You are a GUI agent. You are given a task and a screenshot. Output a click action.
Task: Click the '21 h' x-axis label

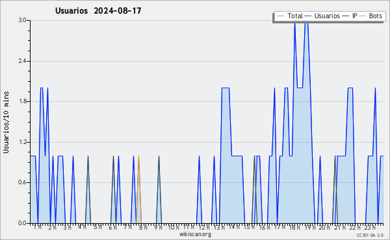click(340, 228)
